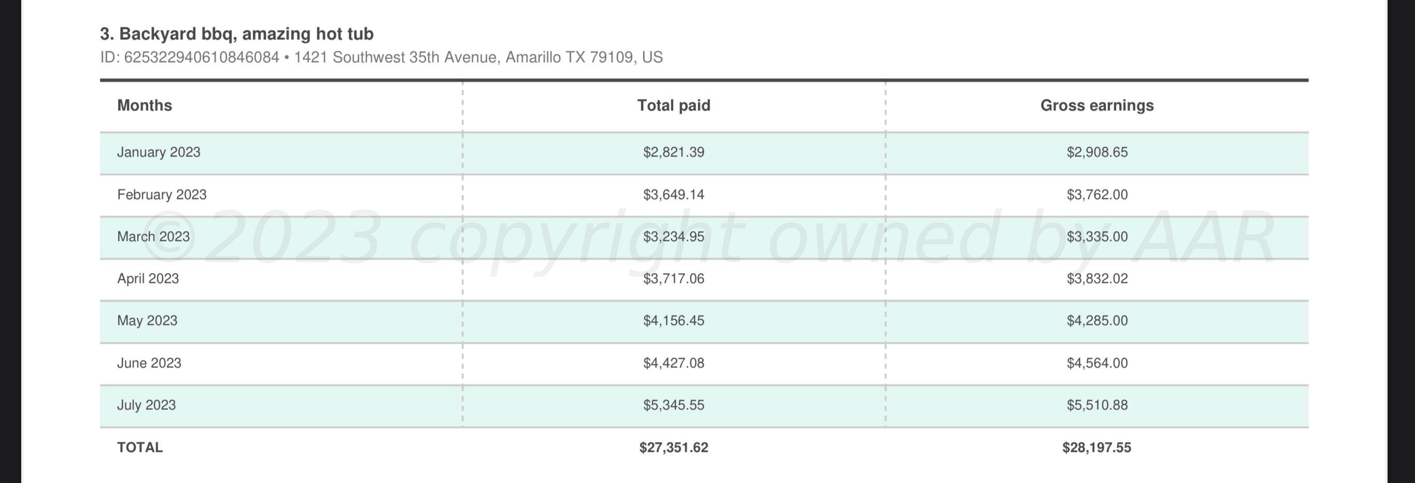Select the 'May 2023' row label
Screen dimensions: 1415x483
[147, 321]
